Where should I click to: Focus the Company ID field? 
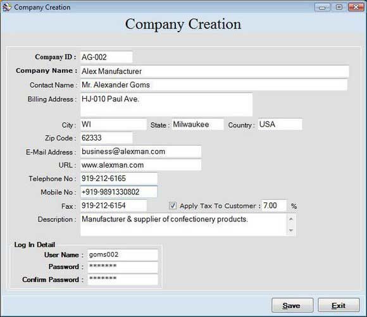coord(106,57)
